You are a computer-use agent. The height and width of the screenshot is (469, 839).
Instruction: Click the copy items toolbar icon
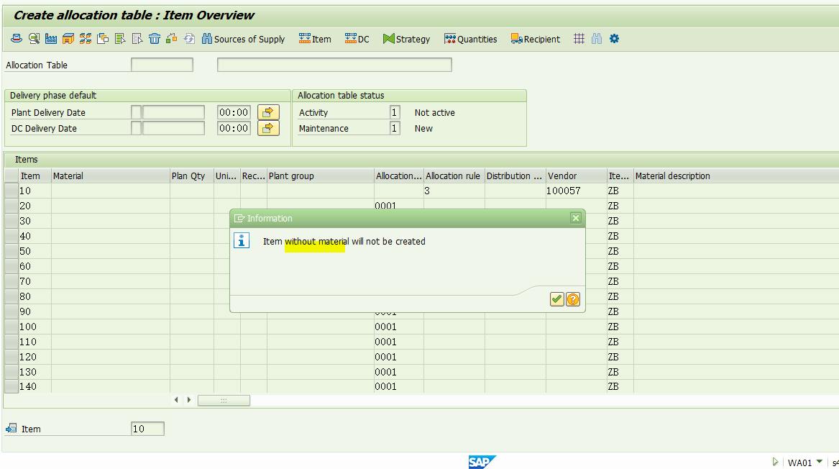pos(103,39)
